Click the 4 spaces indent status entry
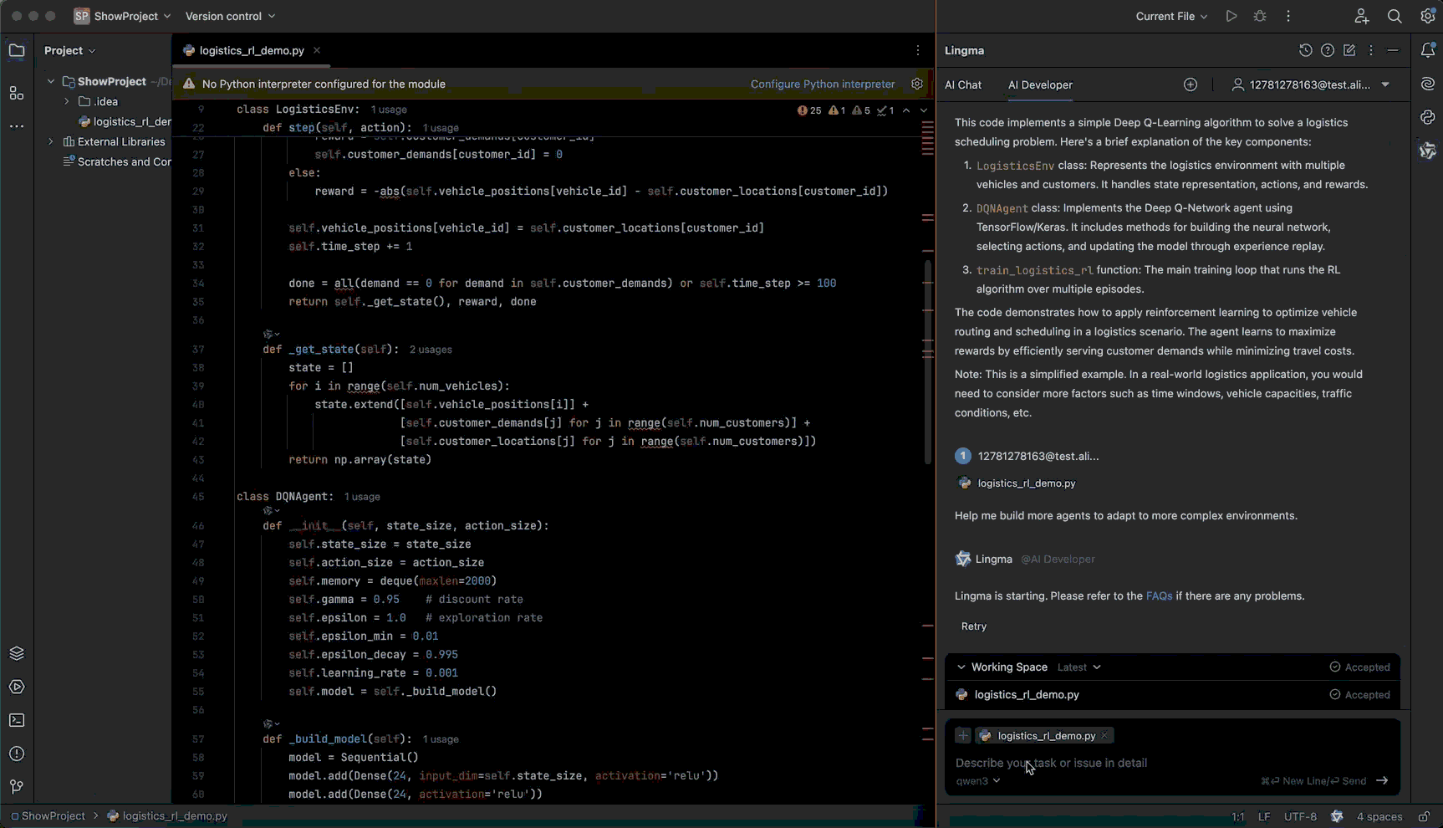 click(x=1379, y=816)
